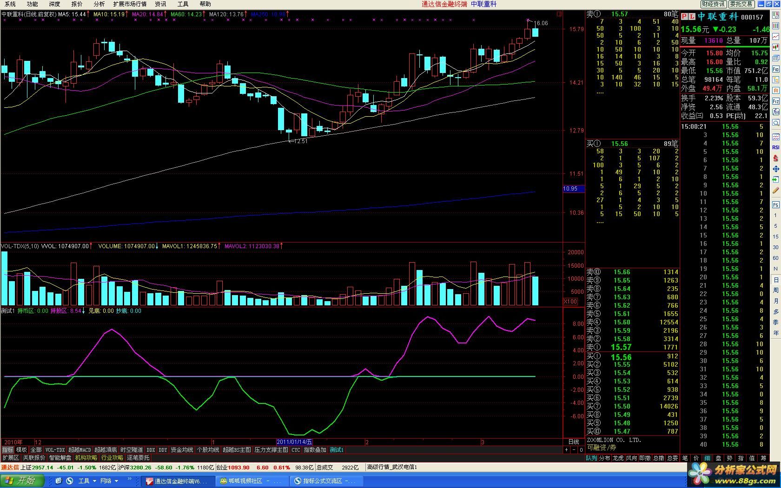Open the candlestick chart icon in sidebar

pos(776,47)
